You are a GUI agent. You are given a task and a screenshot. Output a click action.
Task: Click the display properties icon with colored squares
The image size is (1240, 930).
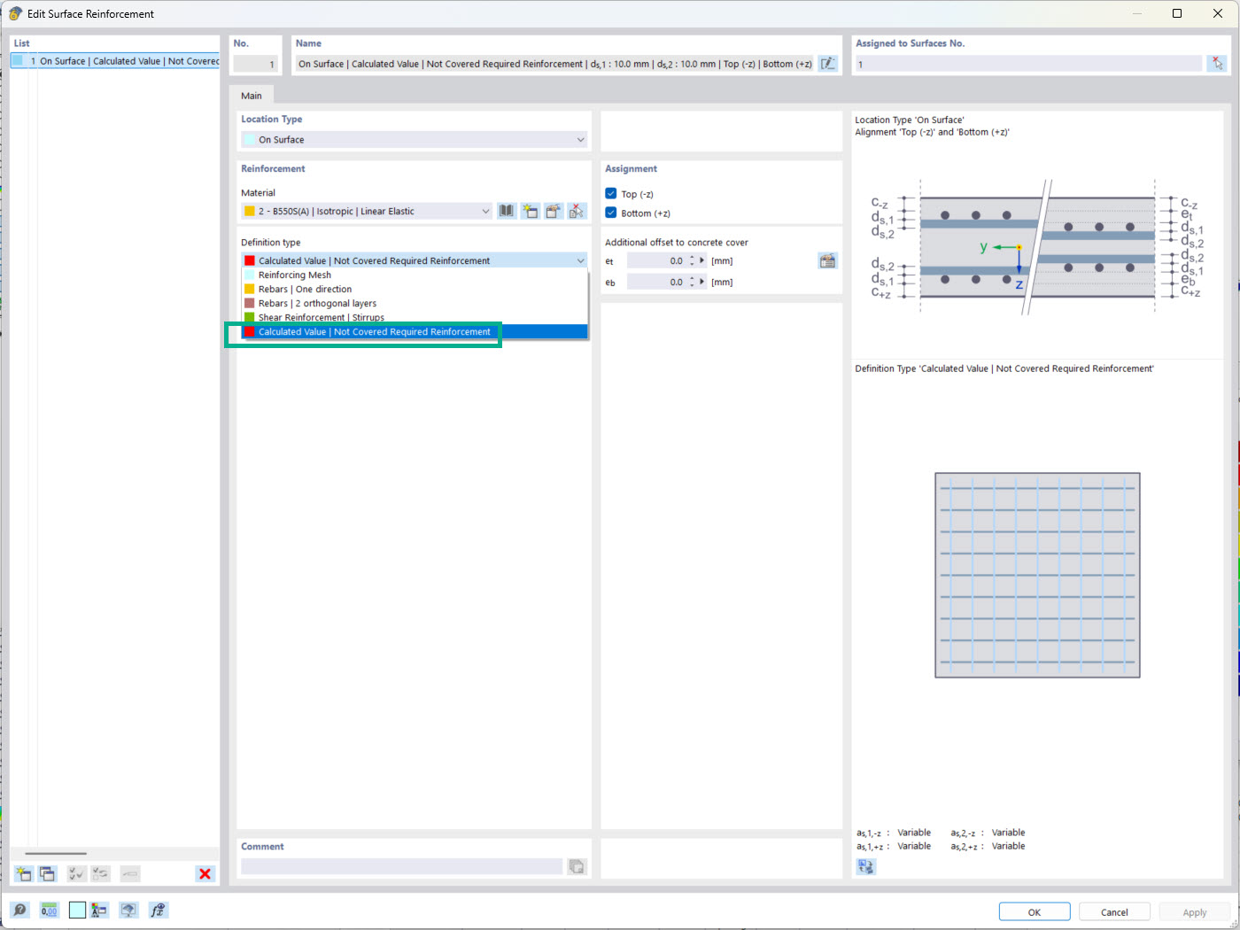(x=99, y=910)
